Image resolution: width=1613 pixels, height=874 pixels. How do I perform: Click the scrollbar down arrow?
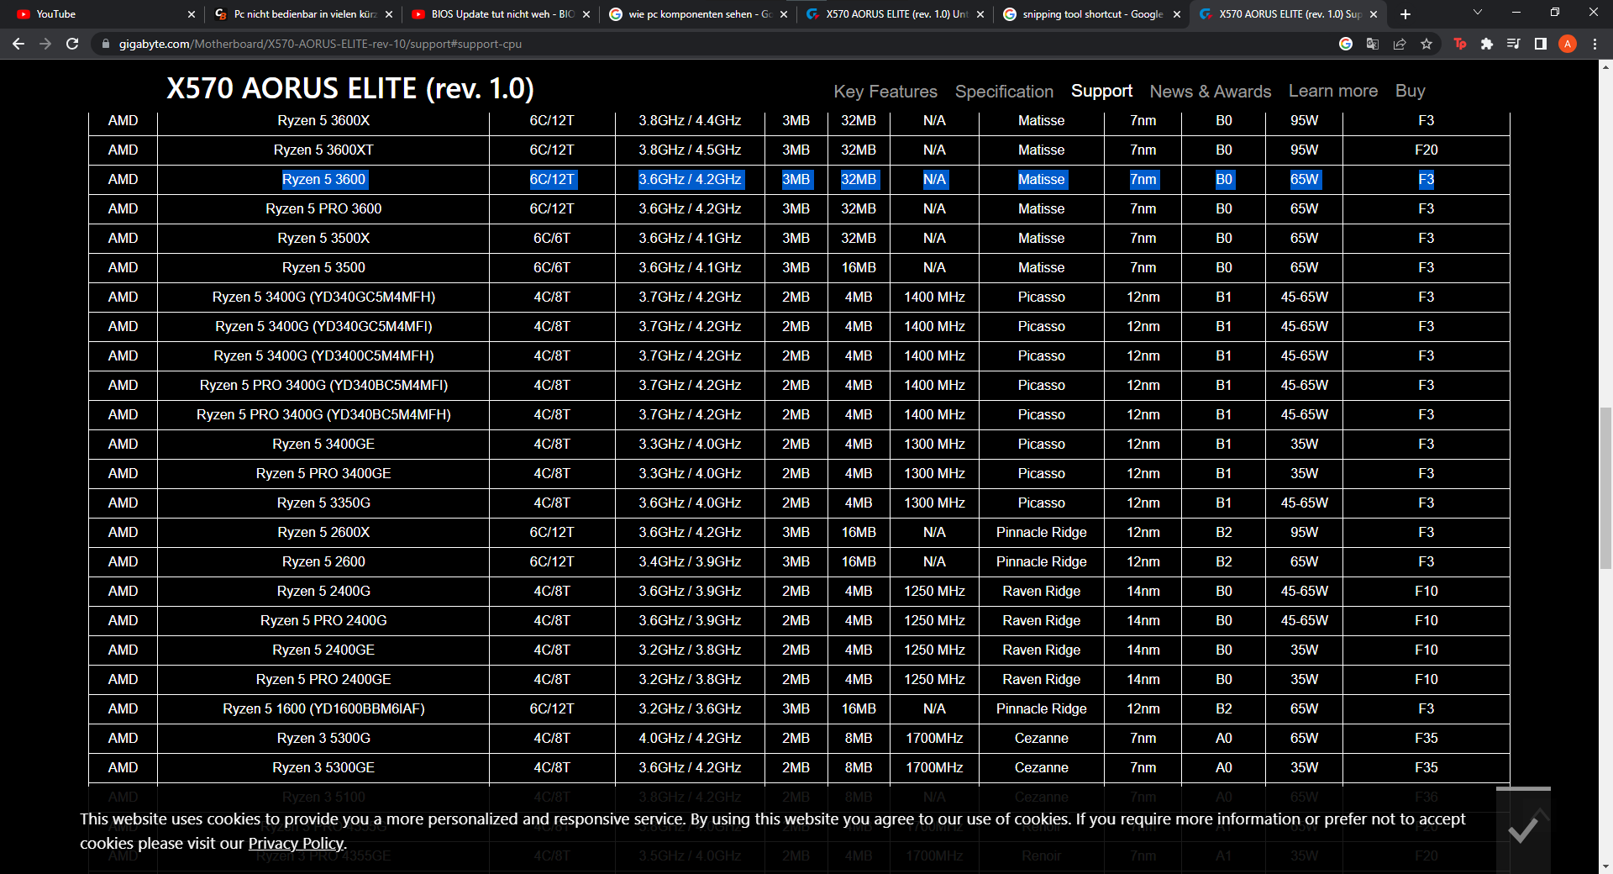(1605, 866)
